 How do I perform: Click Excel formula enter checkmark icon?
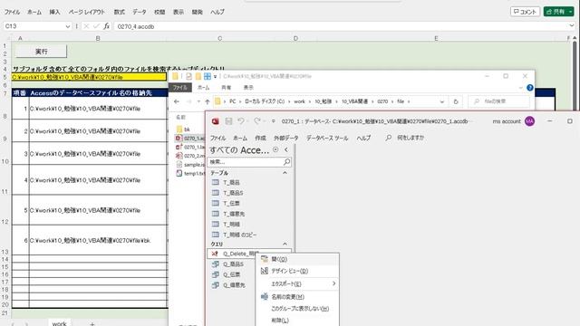pos(97,26)
